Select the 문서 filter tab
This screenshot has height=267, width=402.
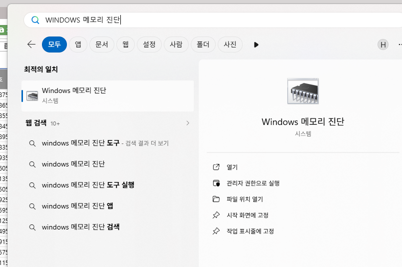point(102,44)
